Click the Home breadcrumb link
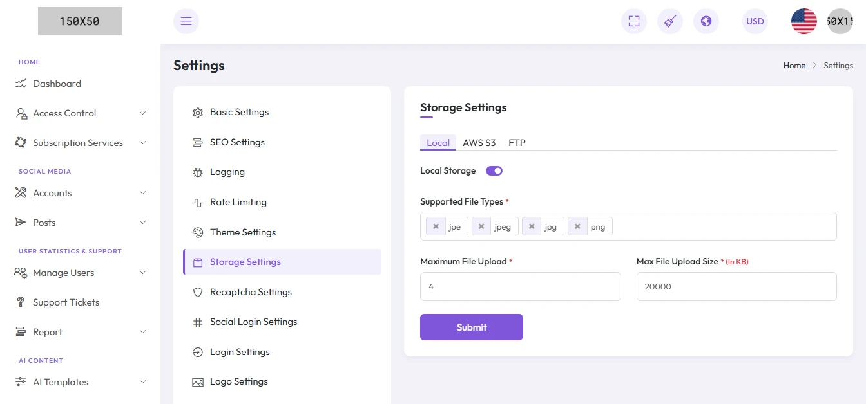Image resolution: width=866 pixels, height=404 pixels. (x=794, y=66)
